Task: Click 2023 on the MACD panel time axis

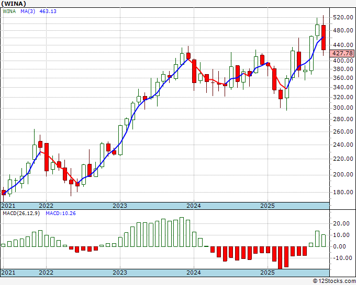Action: (x=120, y=272)
